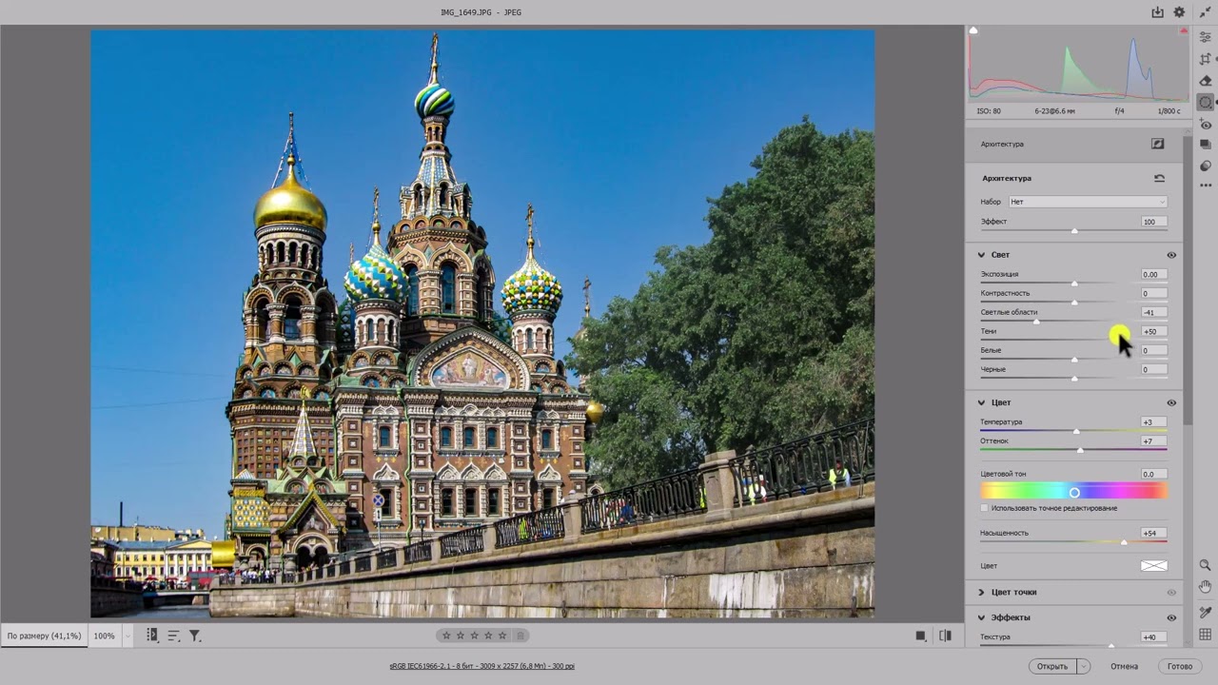Open the filter funnel icon
This screenshot has height=685, width=1218.
click(194, 636)
